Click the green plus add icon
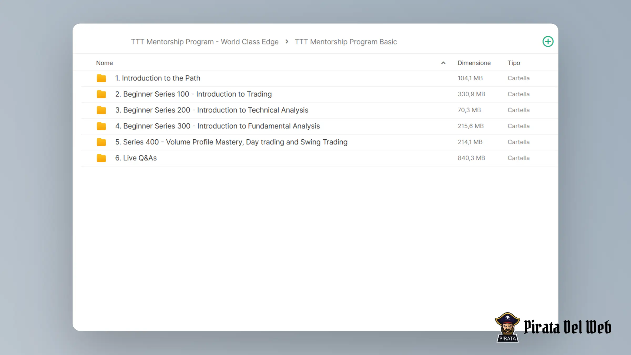 coord(548,42)
